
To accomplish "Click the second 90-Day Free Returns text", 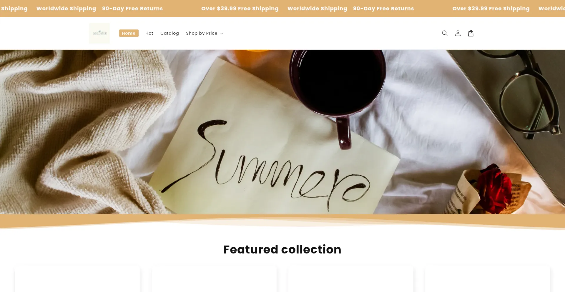I will (383, 9).
